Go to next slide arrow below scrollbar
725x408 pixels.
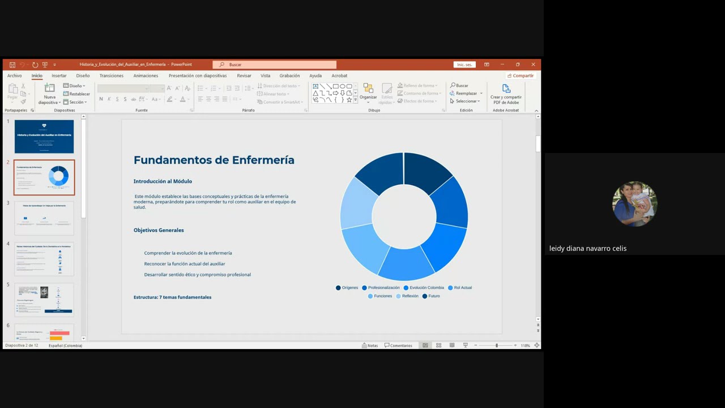(x=538, y=330)
